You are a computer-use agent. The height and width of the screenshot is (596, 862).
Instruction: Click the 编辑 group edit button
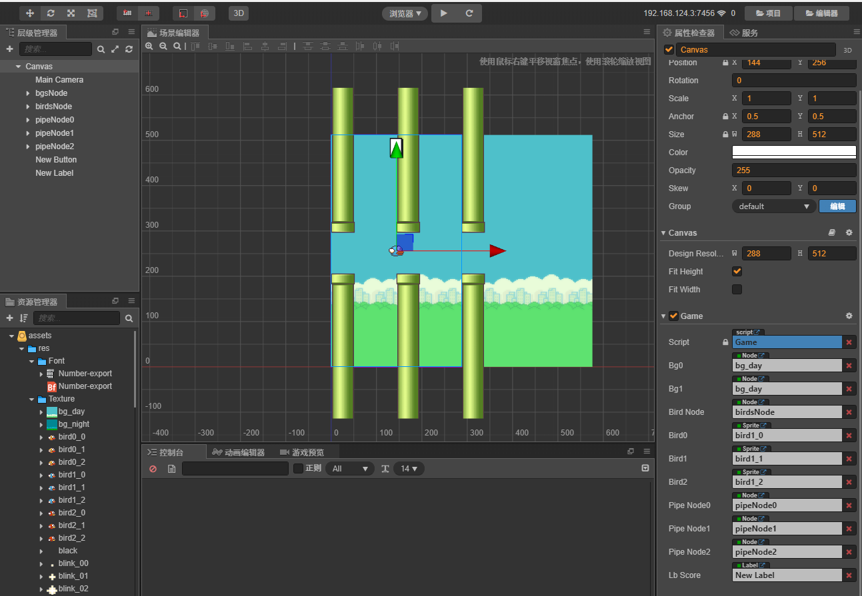pos(837,206)
